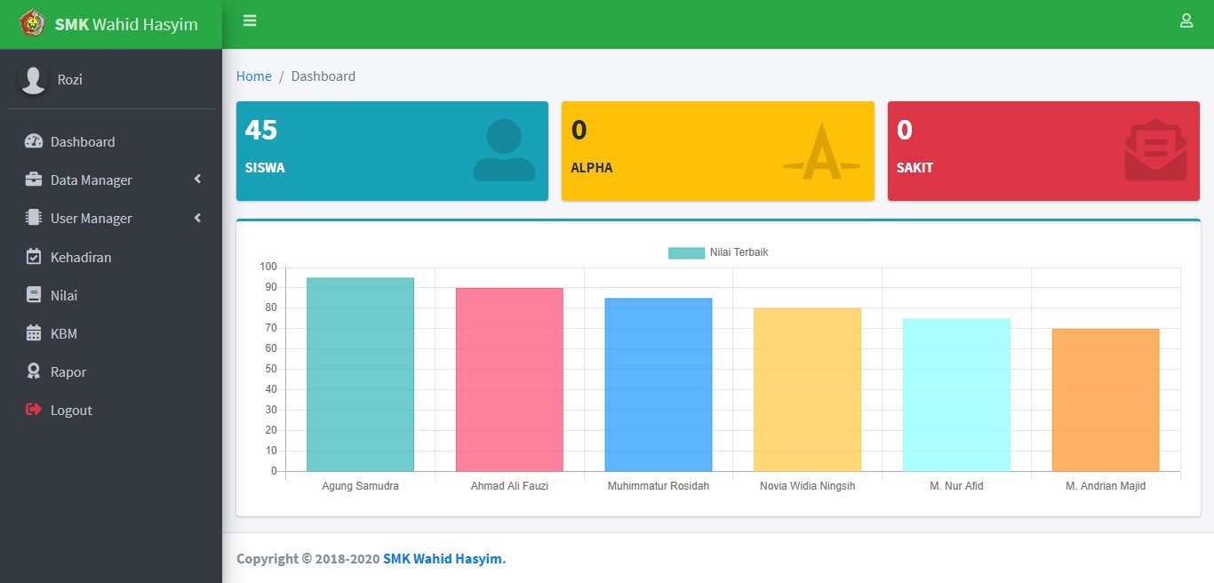Toggle the sidebar with hamburger icon
The image size is (1214, 583).
[x=250, y=20]
